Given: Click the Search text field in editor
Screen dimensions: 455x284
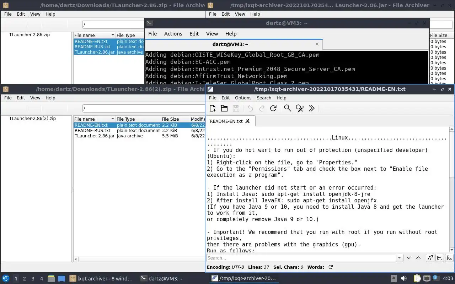Looking at the screenshot, I should pos(301,258).
